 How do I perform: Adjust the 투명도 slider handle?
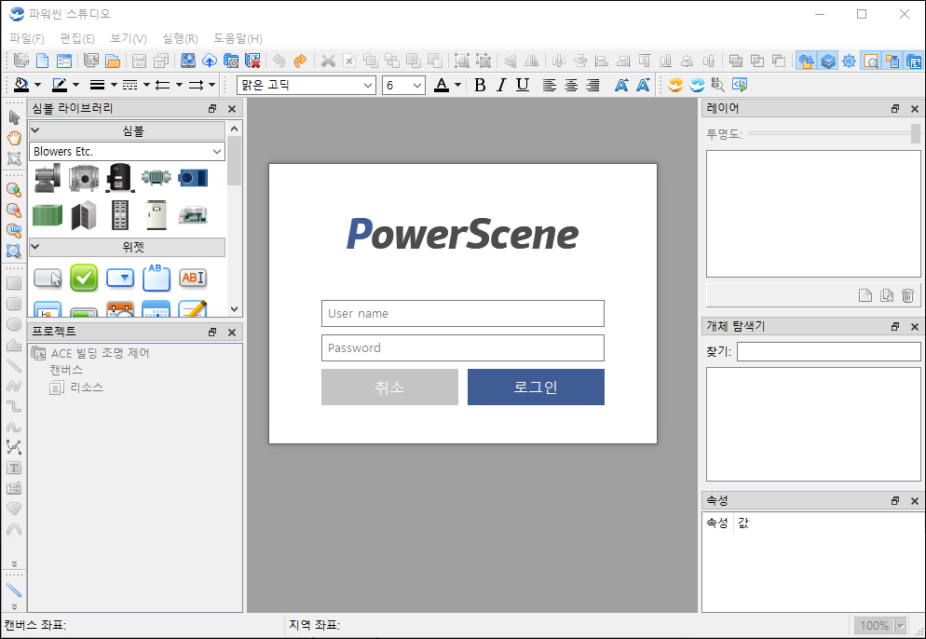[x=916, y=133]
